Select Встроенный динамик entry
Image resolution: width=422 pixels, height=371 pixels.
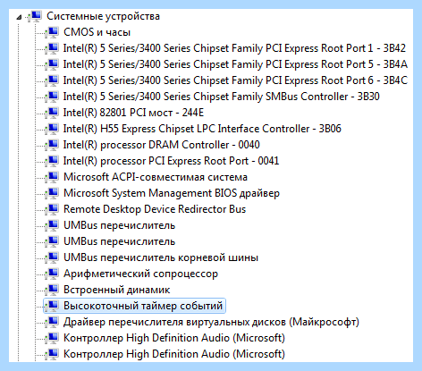116,290
